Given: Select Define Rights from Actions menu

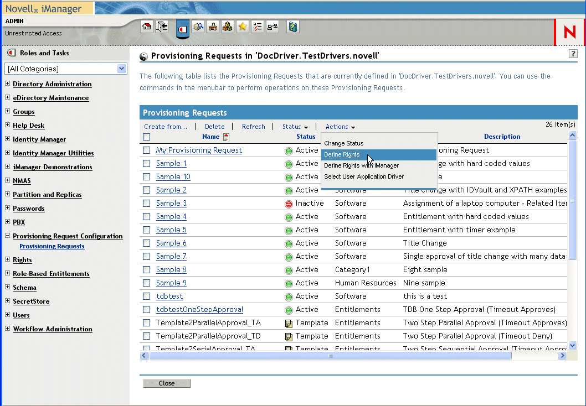Looking at the screenshot, I should pos(342,155).
